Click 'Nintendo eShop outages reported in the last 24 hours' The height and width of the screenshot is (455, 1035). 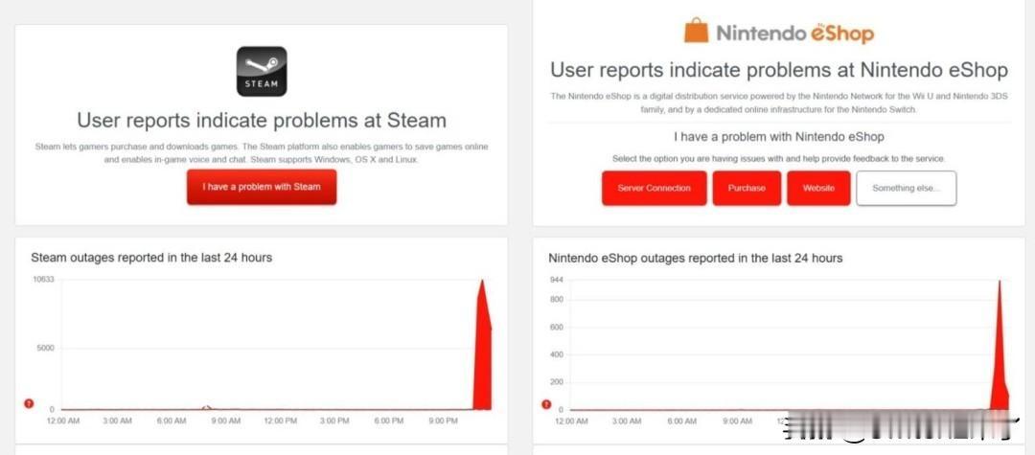[695, 258]
